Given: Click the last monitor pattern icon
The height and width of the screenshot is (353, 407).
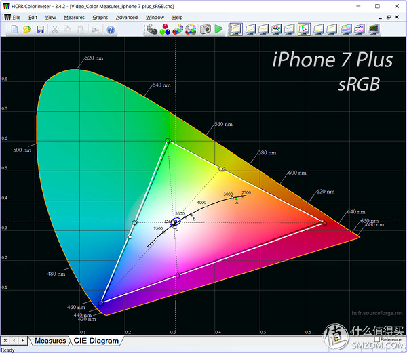Looking at the screenshot, I should (x=375, y=29).
